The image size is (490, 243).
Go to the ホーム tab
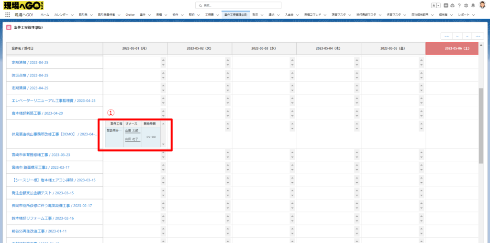coord(45,15)
